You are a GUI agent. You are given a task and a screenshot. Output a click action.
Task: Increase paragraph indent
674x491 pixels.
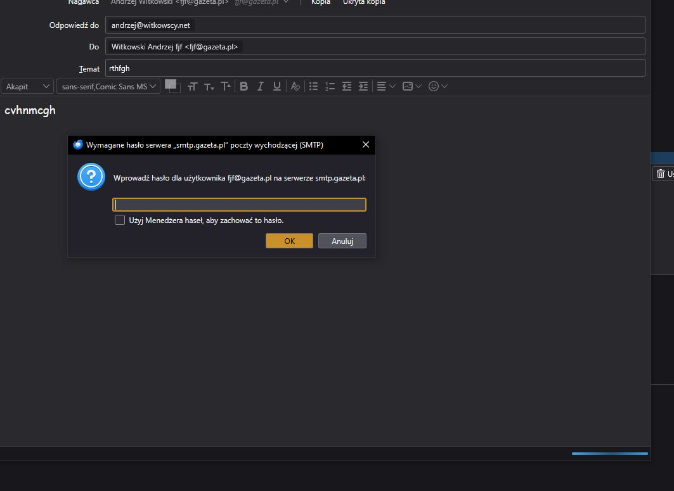pyautogui.click(x=363, y=86)
